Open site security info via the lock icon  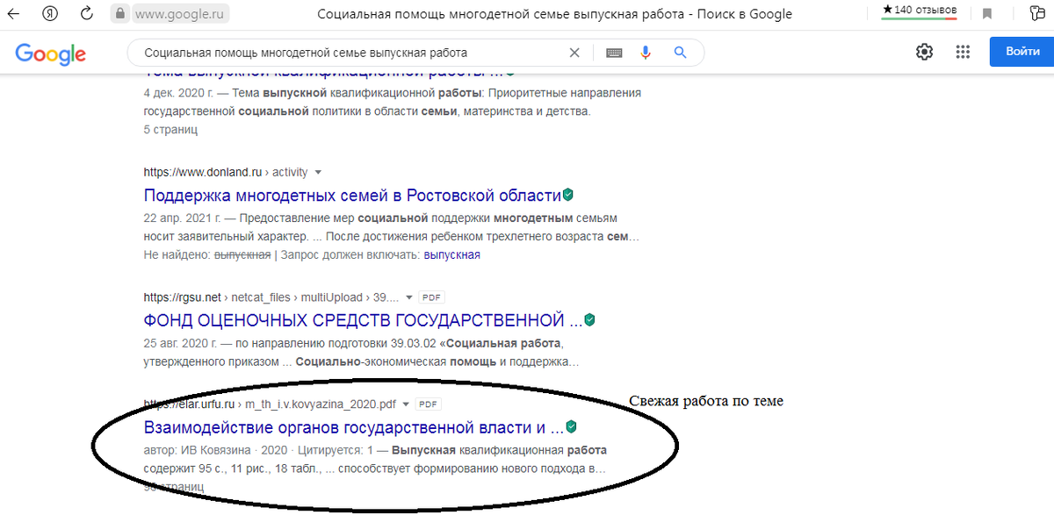[x=118, y=13]
